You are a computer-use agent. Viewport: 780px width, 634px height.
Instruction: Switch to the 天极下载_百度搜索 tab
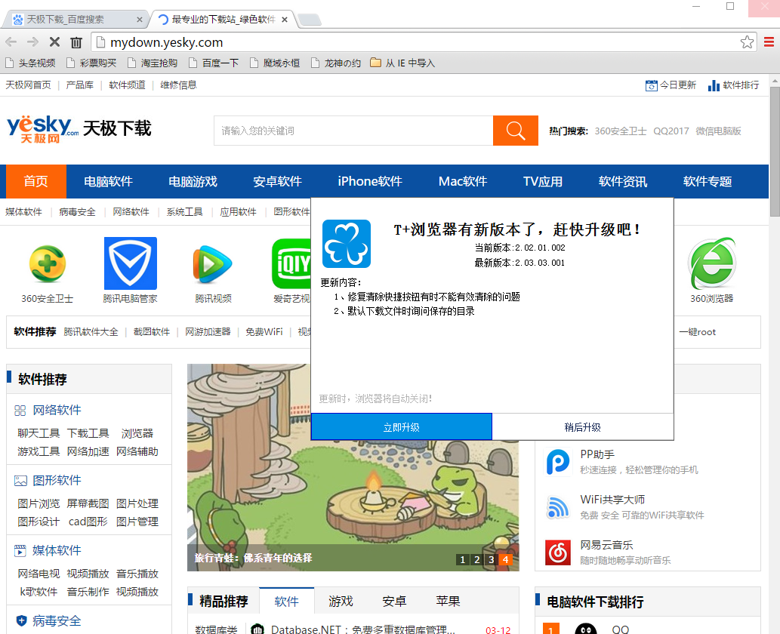click(x=75, y=20)
